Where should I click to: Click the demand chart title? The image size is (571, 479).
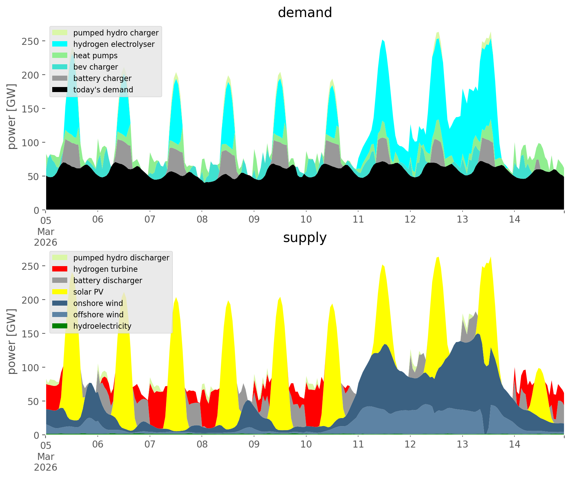(305, 13)
